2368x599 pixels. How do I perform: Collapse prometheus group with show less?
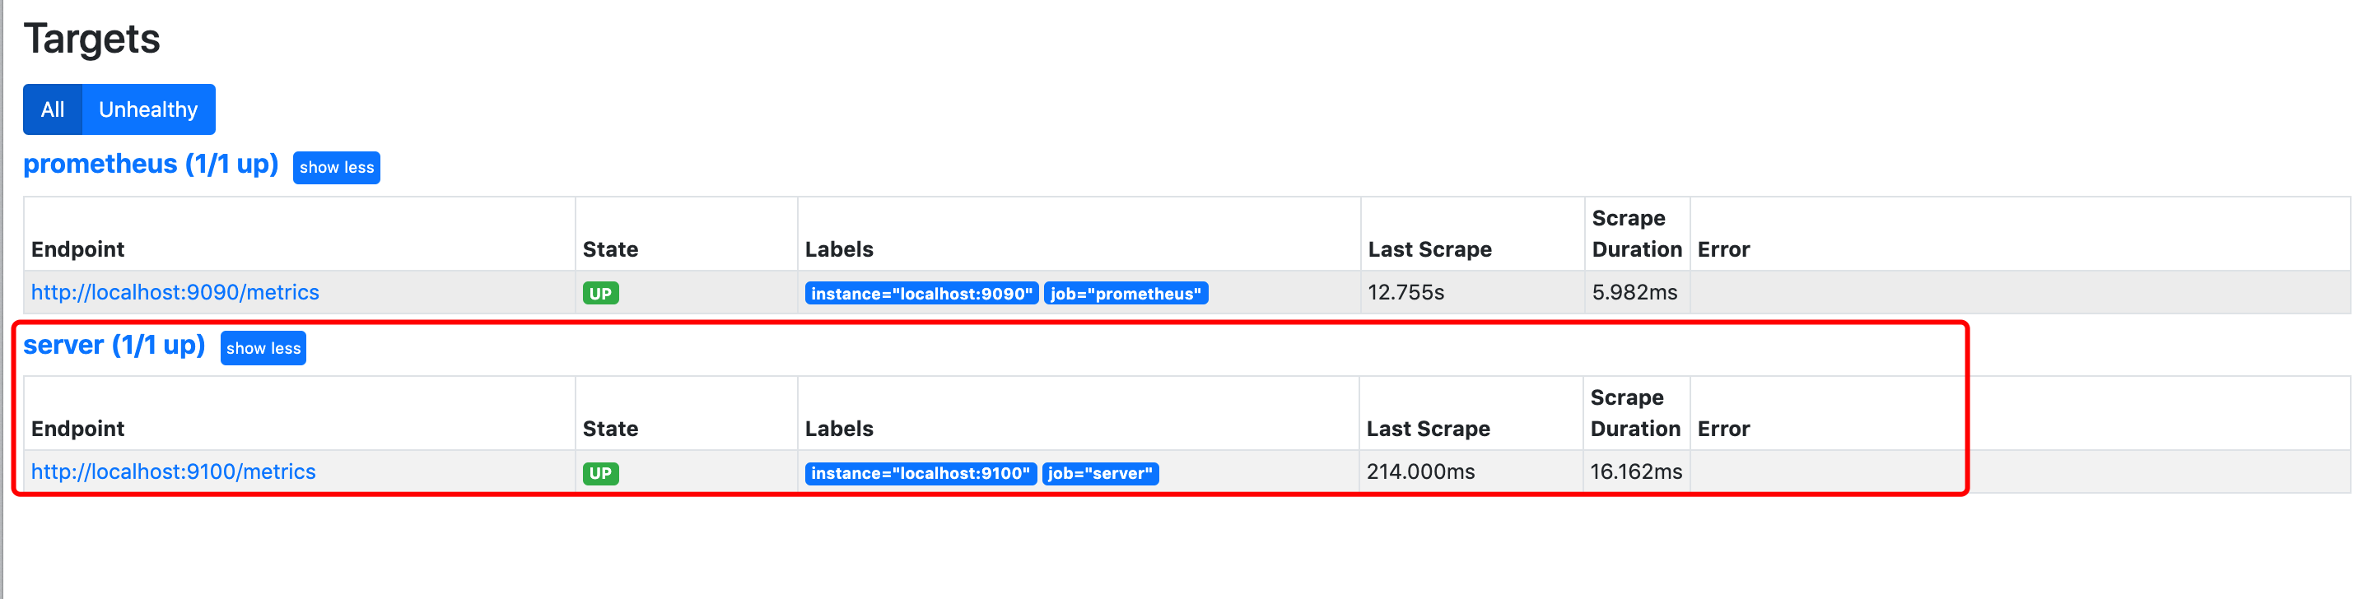tap(337, 167)
